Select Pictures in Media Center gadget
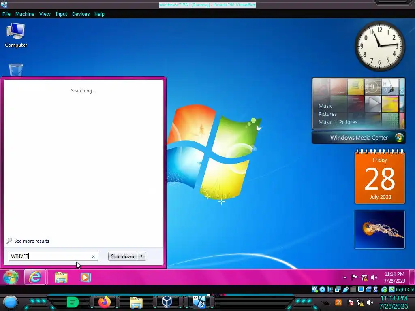The width and height of the screenshot is (415, 311). [327, 114]
